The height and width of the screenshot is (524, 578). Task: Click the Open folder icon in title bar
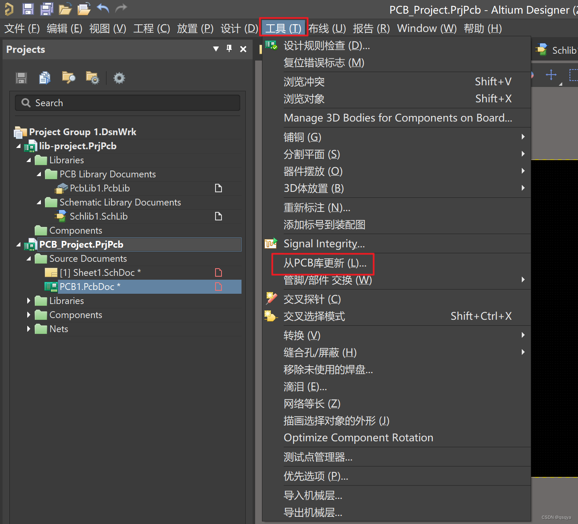(x=65, y=9)
